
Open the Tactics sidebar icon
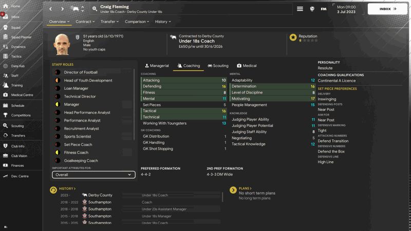click(x=6, y=56)
